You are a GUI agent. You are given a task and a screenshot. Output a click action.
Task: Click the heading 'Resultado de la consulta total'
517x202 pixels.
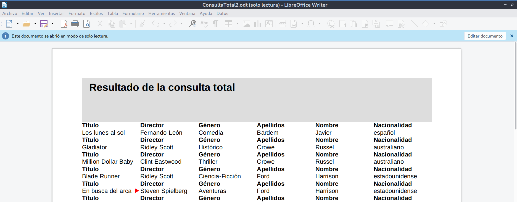(x=162, y=87)
